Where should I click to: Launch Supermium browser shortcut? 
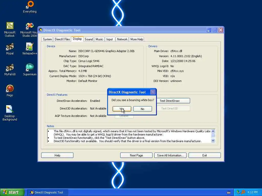tap(30, 70)
